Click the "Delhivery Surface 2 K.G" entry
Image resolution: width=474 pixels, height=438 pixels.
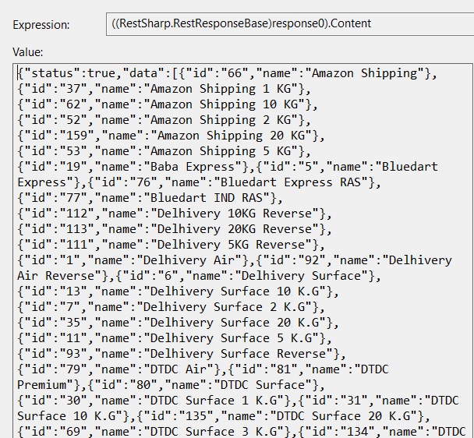click(171, 307)
